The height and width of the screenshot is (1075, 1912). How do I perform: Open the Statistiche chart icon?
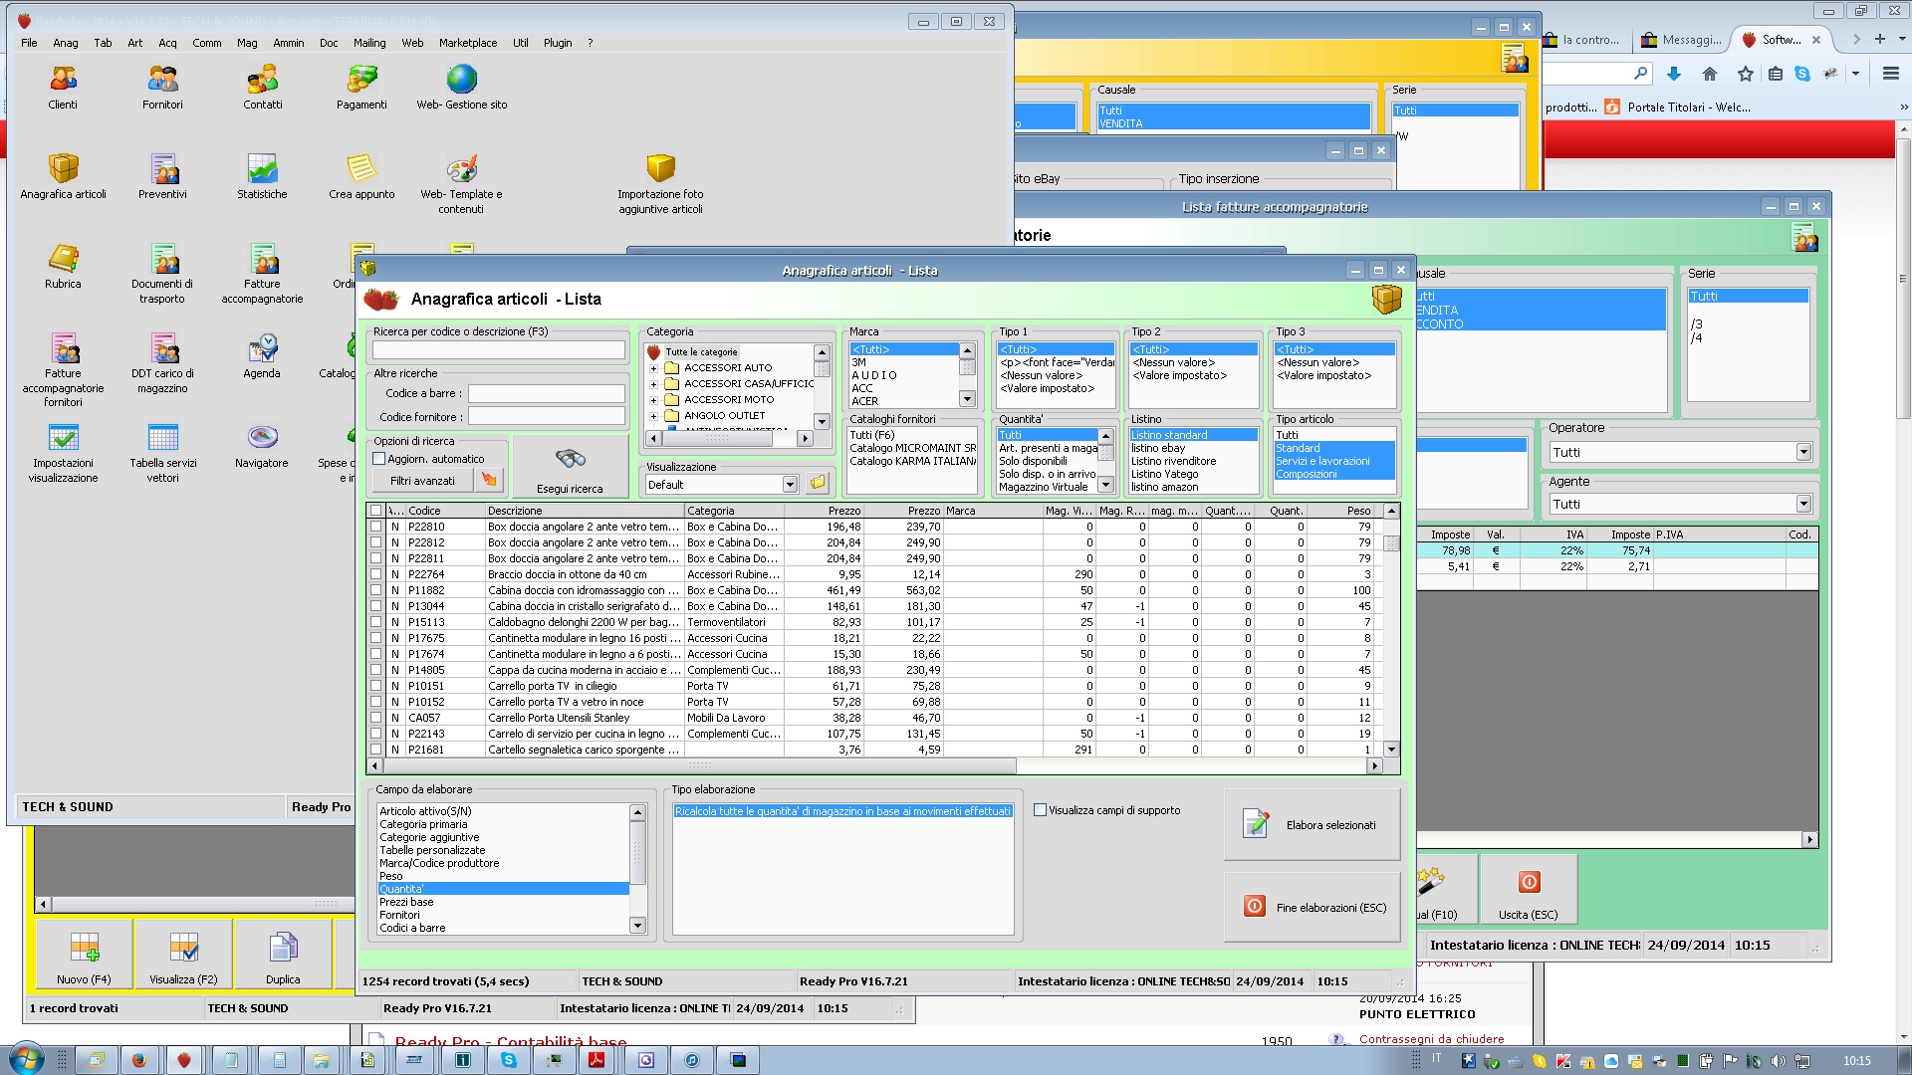(262, 169)
